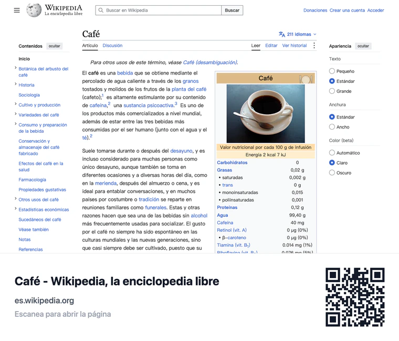Go to Farmacología section
399x341 pixels.
(33, 180)
